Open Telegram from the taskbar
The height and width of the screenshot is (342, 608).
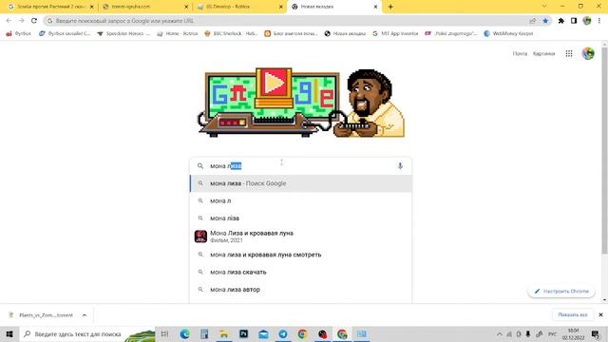283,333
